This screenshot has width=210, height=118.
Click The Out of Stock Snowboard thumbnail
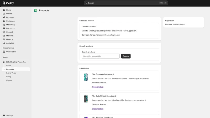86,99
